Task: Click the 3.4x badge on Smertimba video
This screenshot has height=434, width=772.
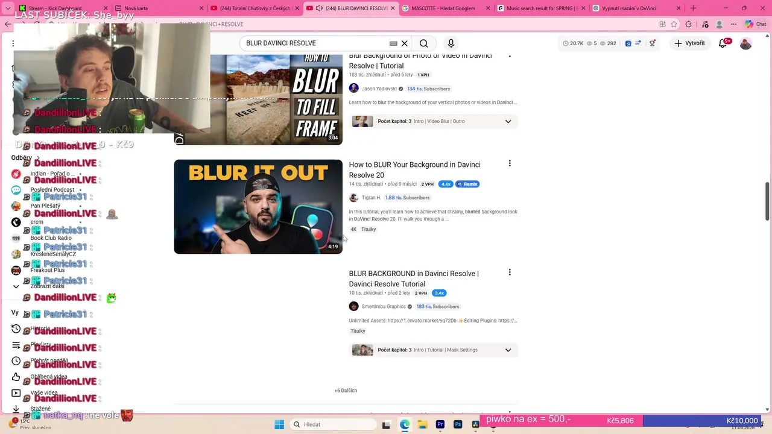Action: point(439,293)
